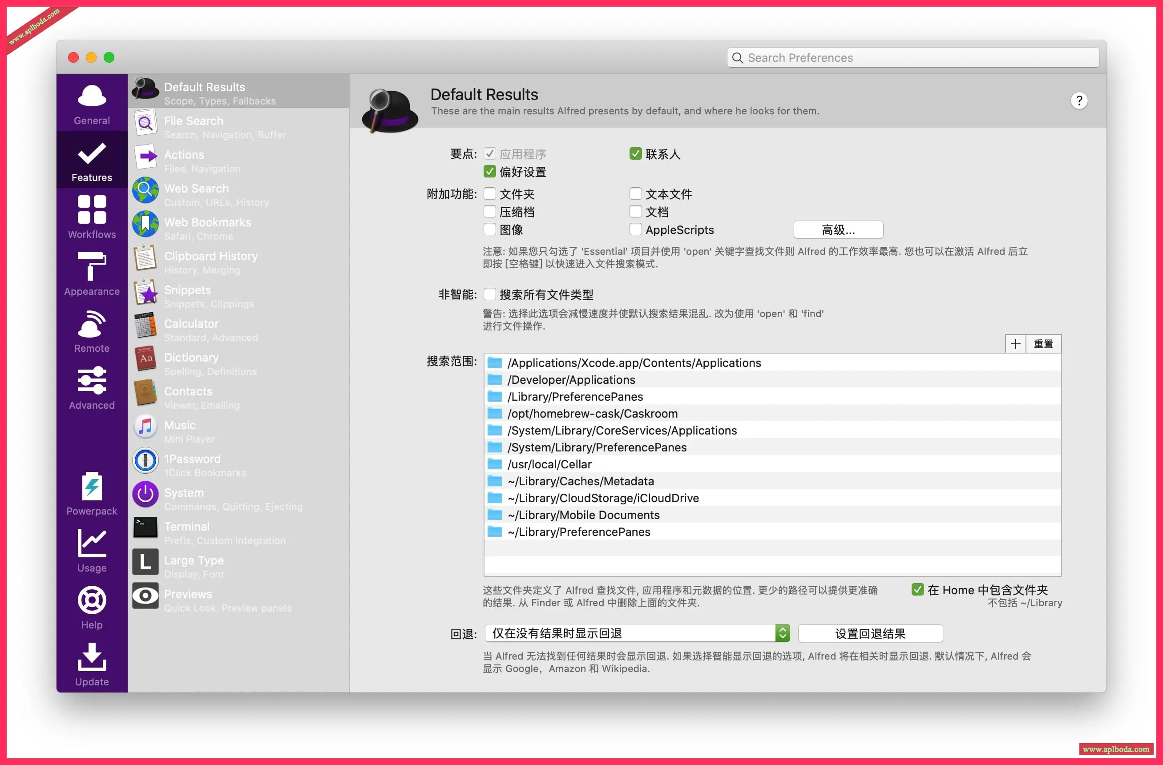
Task: Select the Previews eye icon
Action: click(x=145, y=596)
